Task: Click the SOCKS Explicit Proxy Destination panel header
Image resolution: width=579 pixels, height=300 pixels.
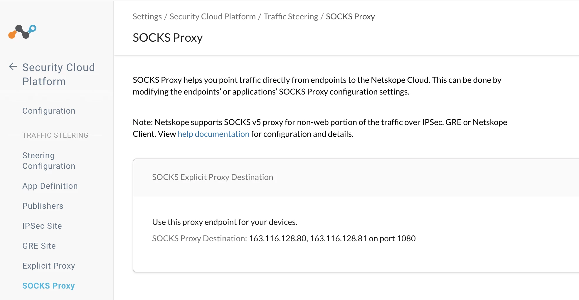Action: coord(213,177)
